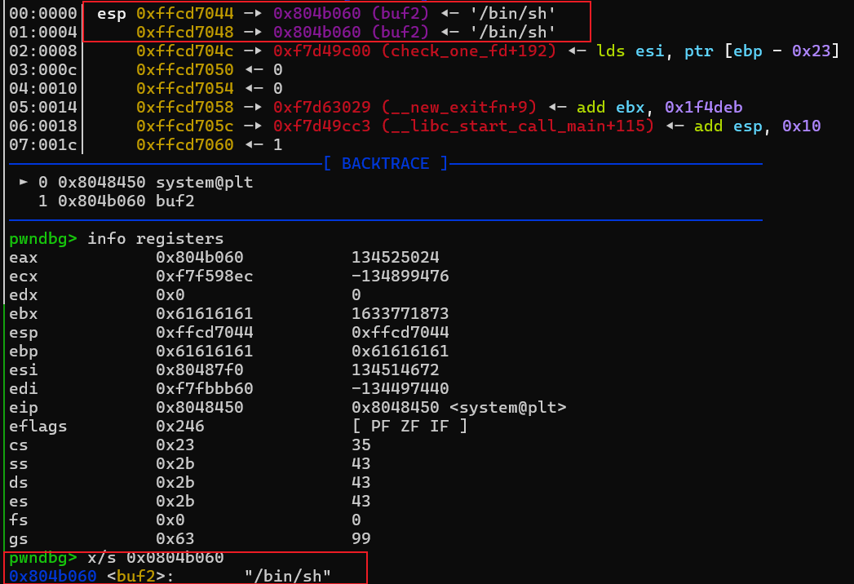Click eip symbol <system@plt>
854x584 pixels.
click(507, 408)
